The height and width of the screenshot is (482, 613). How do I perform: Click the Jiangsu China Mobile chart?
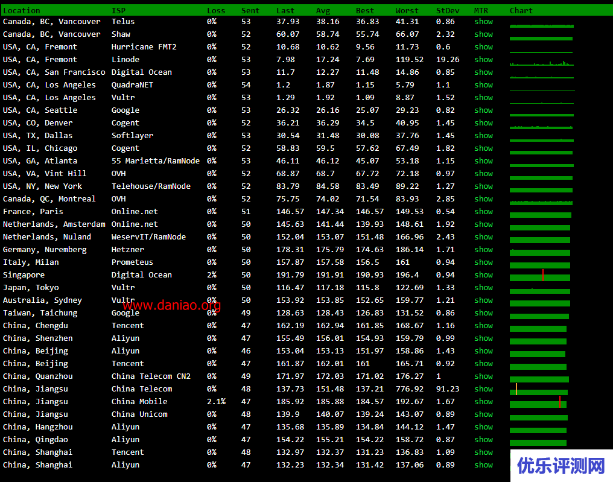tap(538, 402)
